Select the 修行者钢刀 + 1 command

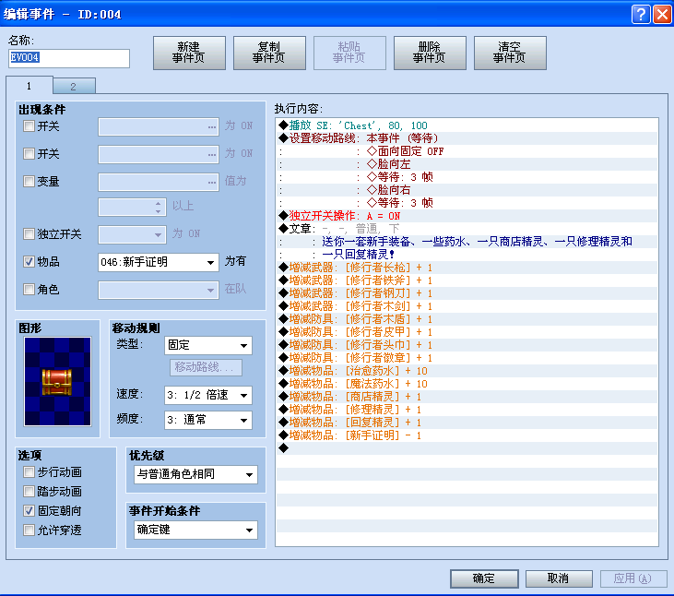(467, 293)
